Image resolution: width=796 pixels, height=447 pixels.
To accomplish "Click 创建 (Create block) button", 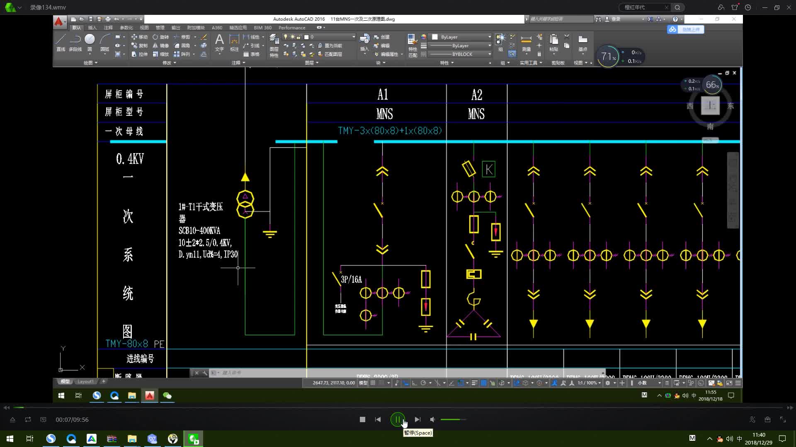I will click(382, 37).
